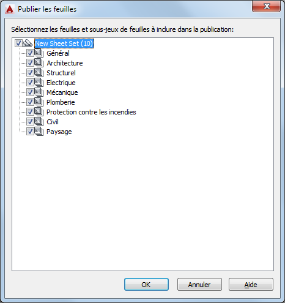Click the sheet set icon beside New Sheet Set
Image resolution: width=285 pixels, height=303 pixels.
28,43
